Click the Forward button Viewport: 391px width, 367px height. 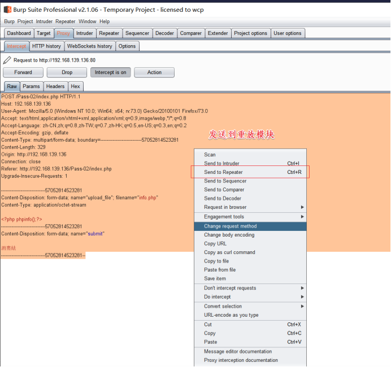click(23, 72)
